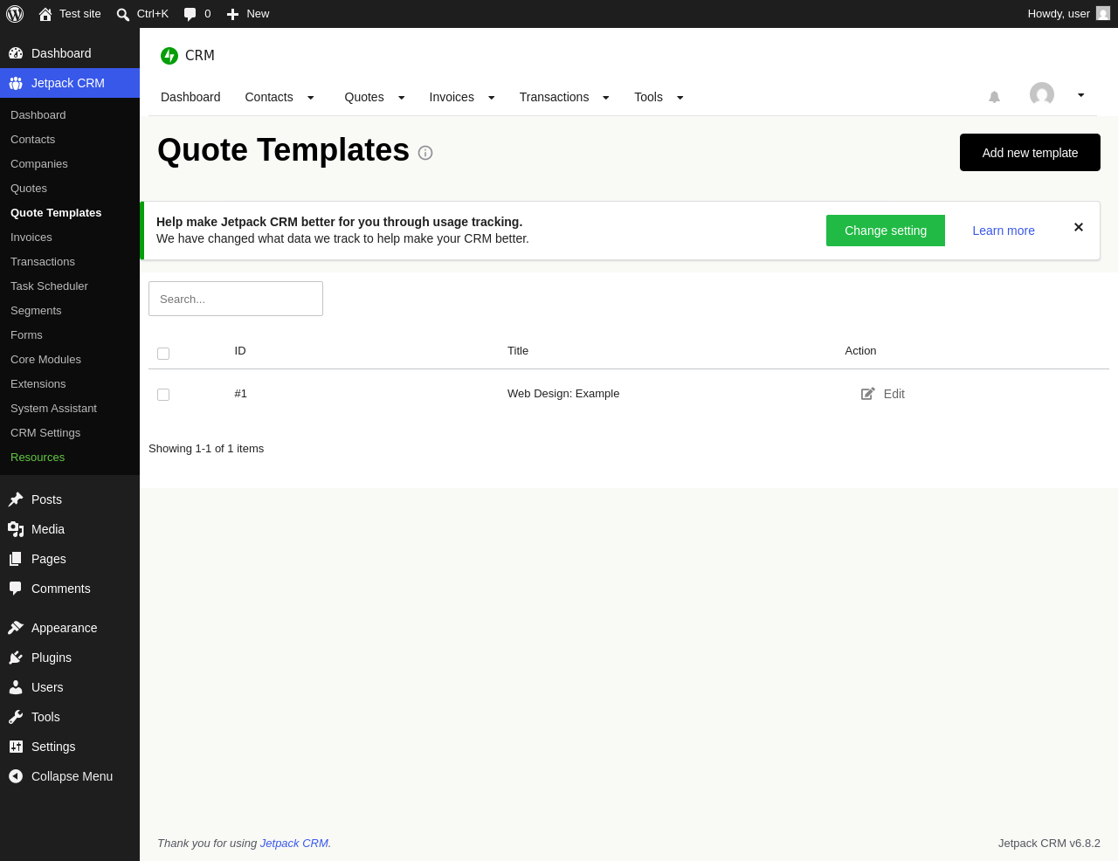Click the Comments icon in sidebar
The height and width of the screenshot is (861, 1118).
pyautogui.click(x=16, y=589)
